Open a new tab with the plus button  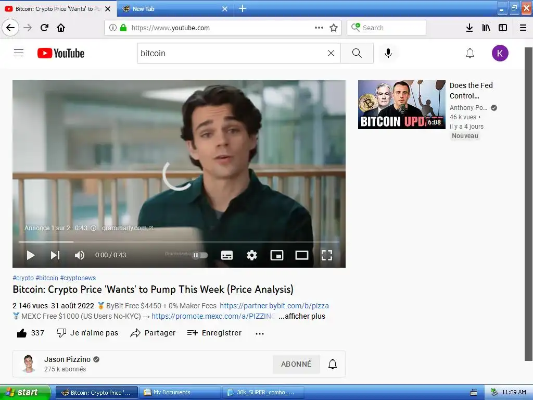click(x=243, y=8)
